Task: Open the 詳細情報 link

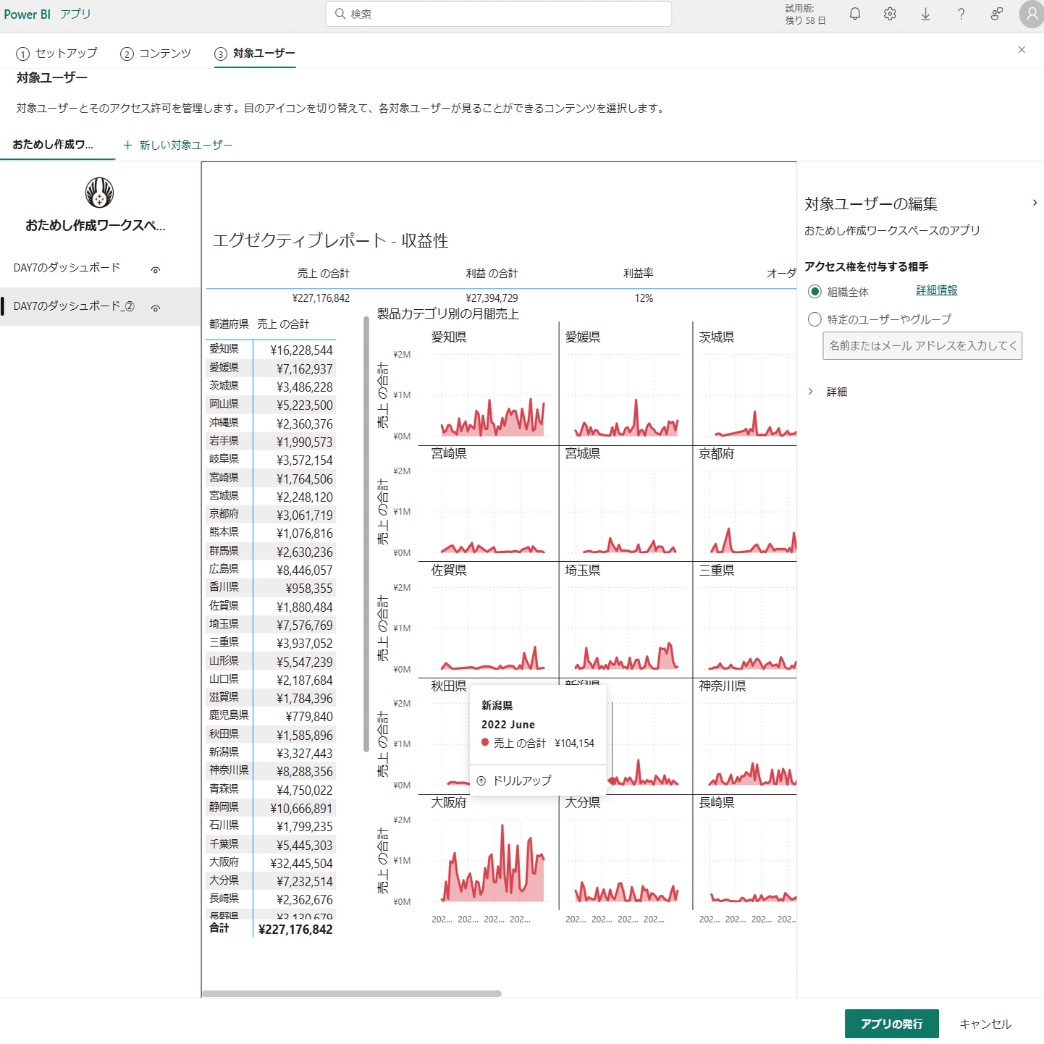Action: point(937,290)
